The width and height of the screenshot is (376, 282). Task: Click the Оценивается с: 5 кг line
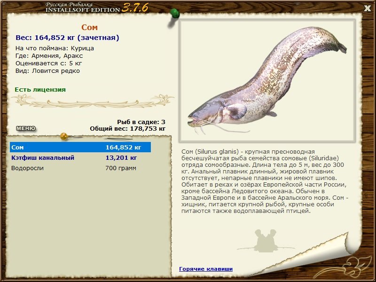(49, 63)
